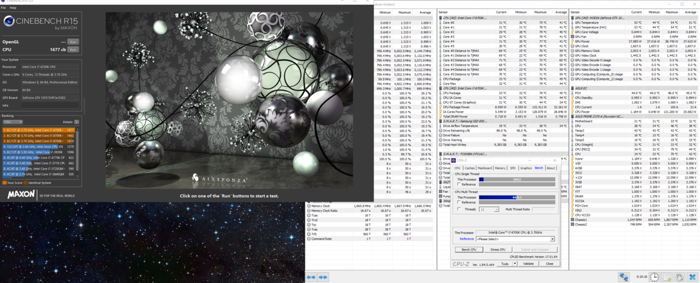
Task: Select the i7-3840QM 505 ranking row
Action: (39, 175)
